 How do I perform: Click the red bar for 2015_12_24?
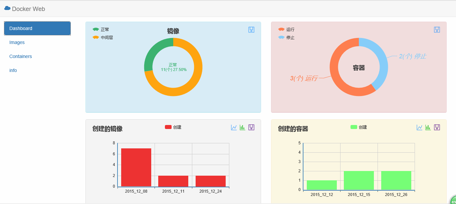(x=211, y=181)
